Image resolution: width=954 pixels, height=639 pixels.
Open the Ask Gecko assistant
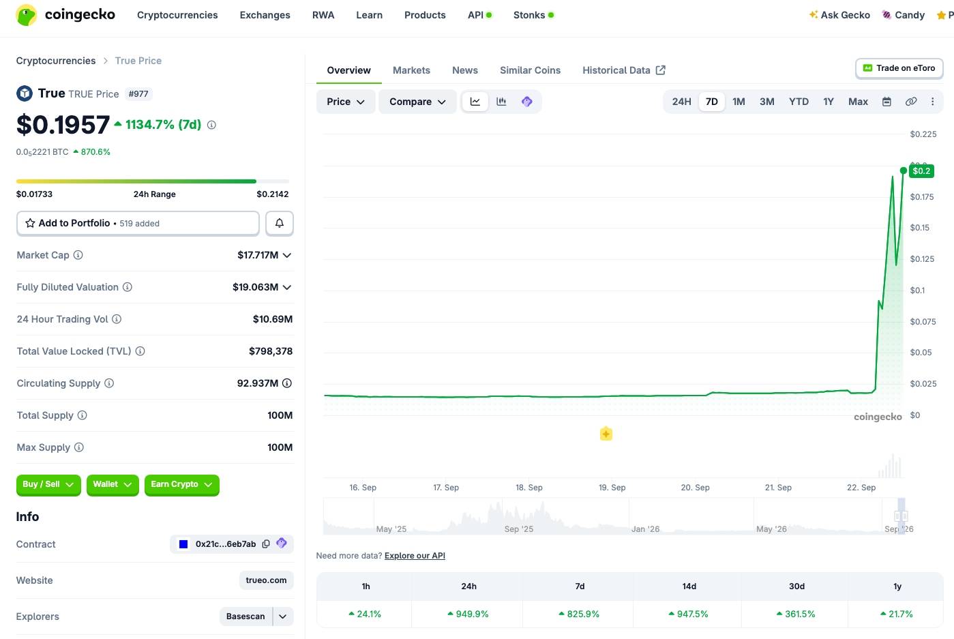click(x=839, y=15)
